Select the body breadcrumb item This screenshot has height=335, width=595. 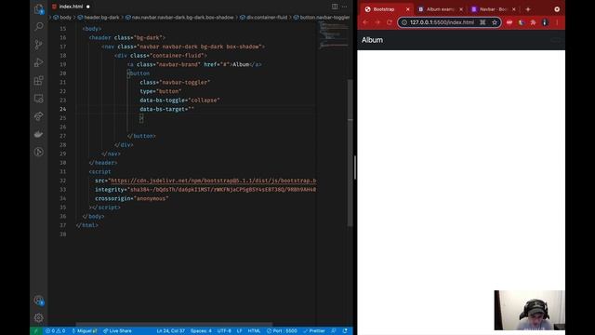pyautogui.click(x=62, y=17)
